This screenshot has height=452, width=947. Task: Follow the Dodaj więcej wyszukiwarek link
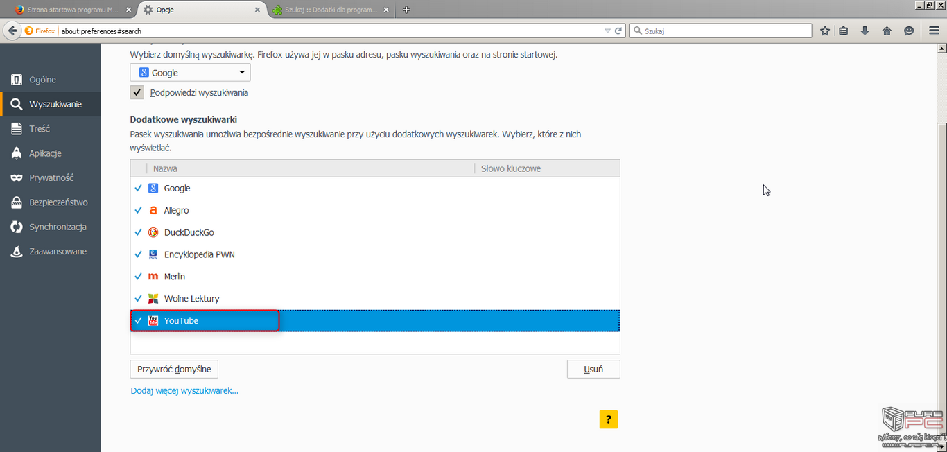pos(184,391)
